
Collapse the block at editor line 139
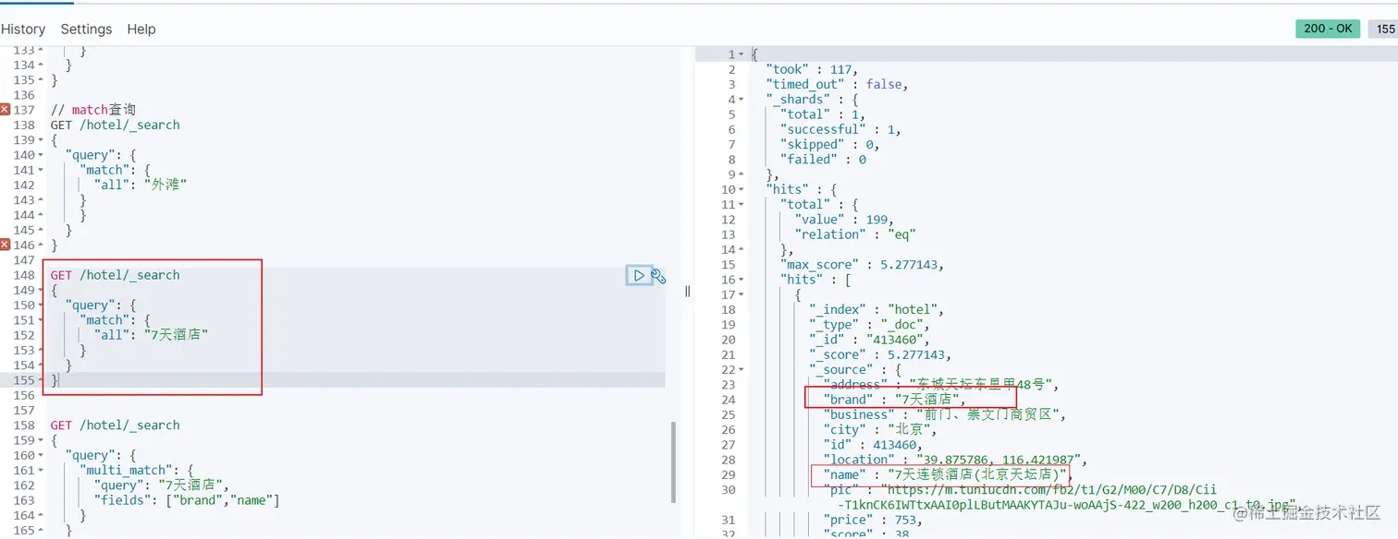tap(41, 140)
